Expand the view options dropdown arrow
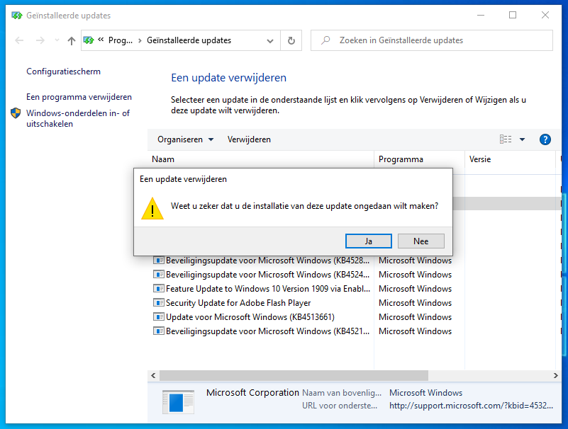568x429 pixels. (x=523, y=139)
